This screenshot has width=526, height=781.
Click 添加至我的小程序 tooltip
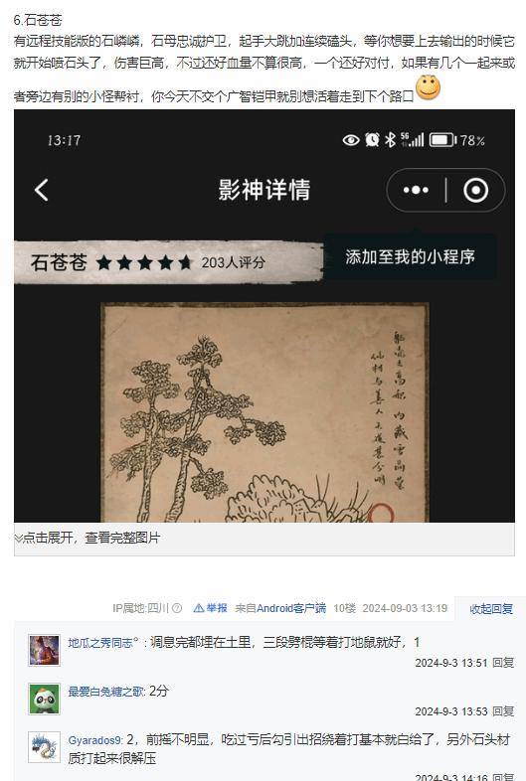(x=410, y=257)
